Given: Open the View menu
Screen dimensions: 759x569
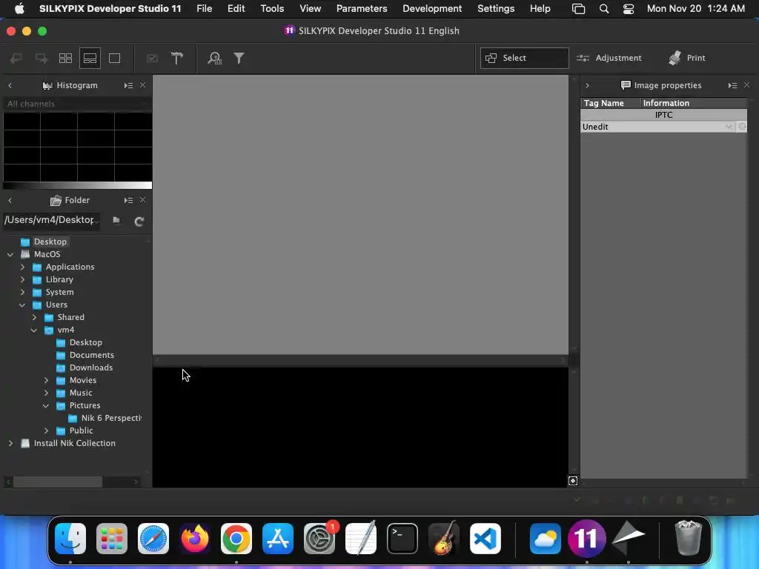Looking at the screenshot, I should (x=311, y=9).
